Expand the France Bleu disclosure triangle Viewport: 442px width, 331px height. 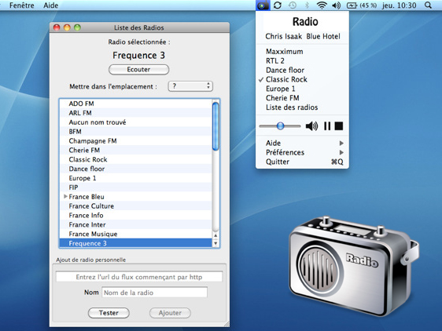[65, 196]
